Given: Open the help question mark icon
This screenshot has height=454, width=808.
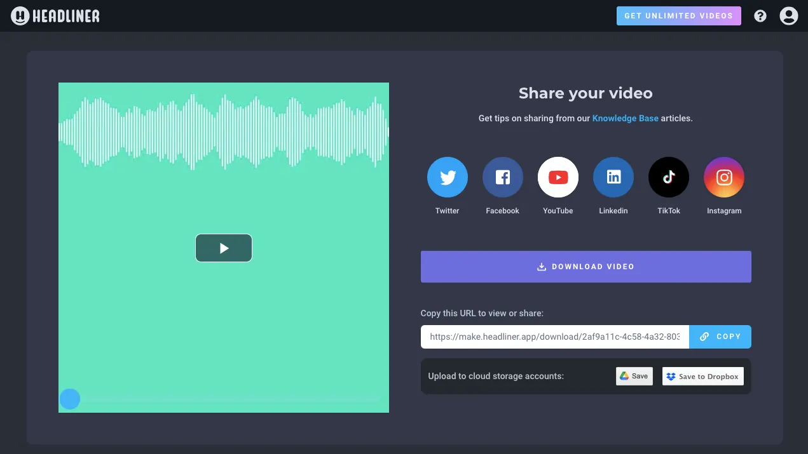Looking at the screenshot, I should [760, 16].
